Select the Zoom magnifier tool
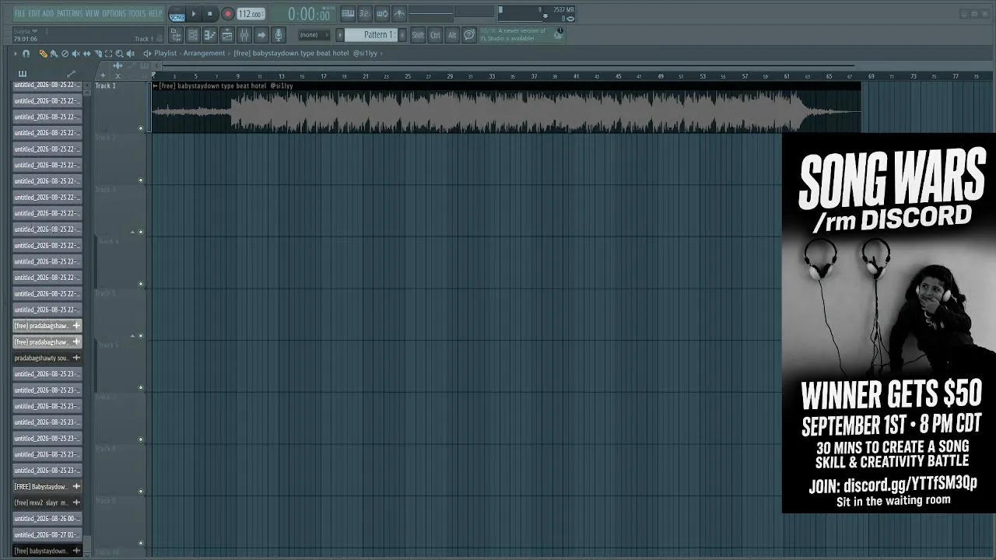This screenshot has height=560, width=996. (119, 54)
